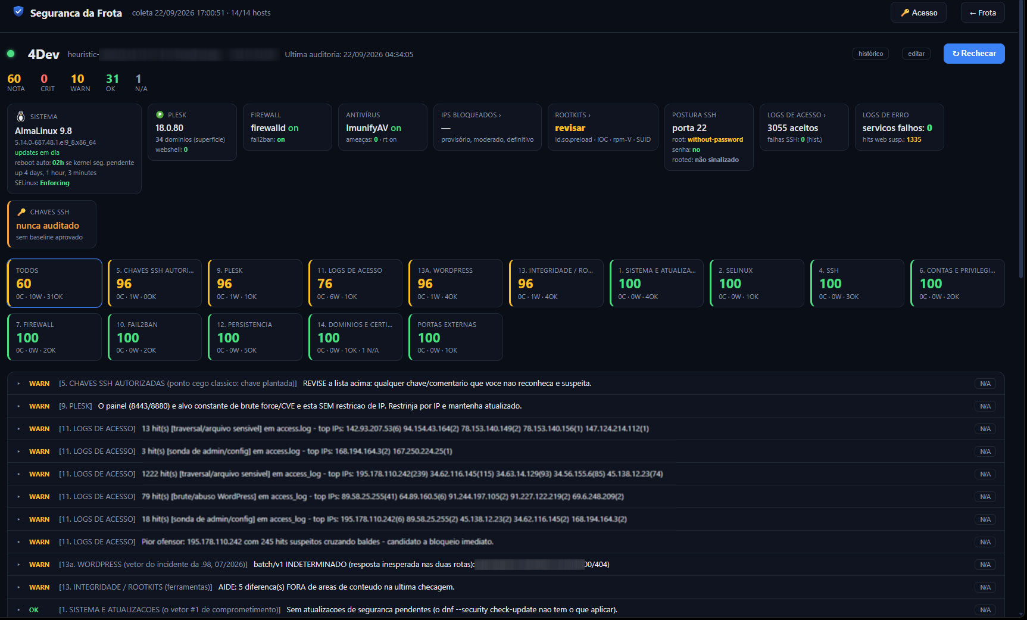Click the Postura SSH porta 22 card

pos(709,137)
